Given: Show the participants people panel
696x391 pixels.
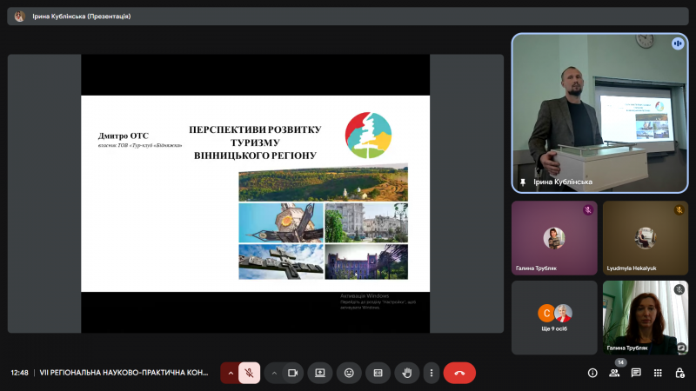Looking at the screenshot, I should 614,373.
